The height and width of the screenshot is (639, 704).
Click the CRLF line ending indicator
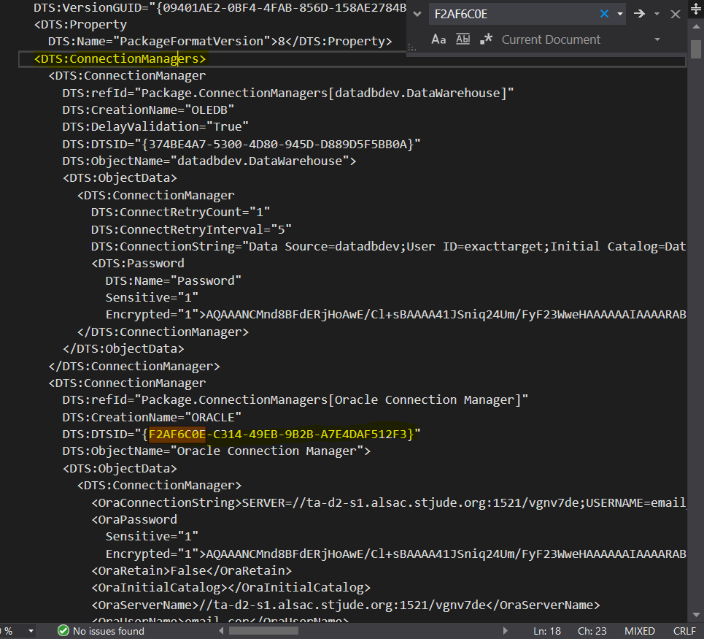point(684,631)
